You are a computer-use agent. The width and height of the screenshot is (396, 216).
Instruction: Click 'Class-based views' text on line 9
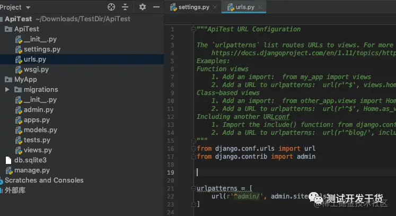228,93
